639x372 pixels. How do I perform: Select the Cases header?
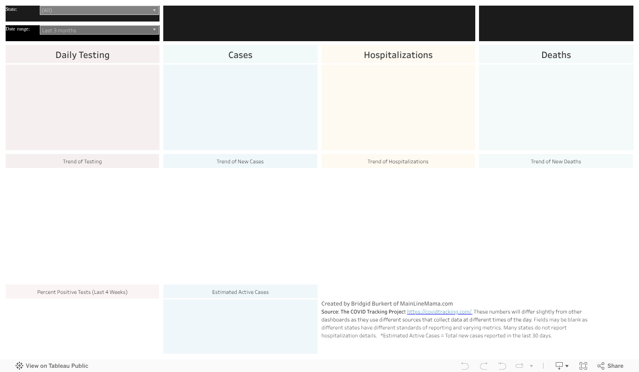(x=240, y=55)
